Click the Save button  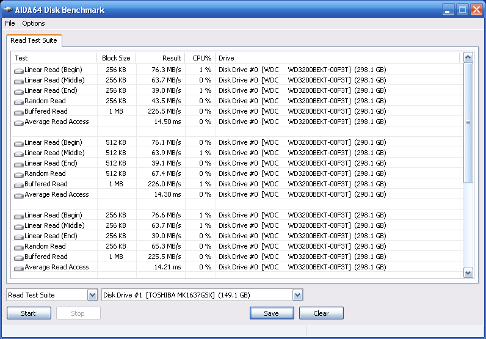(x=271, y=313)
